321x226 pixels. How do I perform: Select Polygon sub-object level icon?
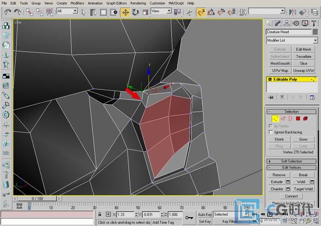pyautogui.click(x=298, y=119)
